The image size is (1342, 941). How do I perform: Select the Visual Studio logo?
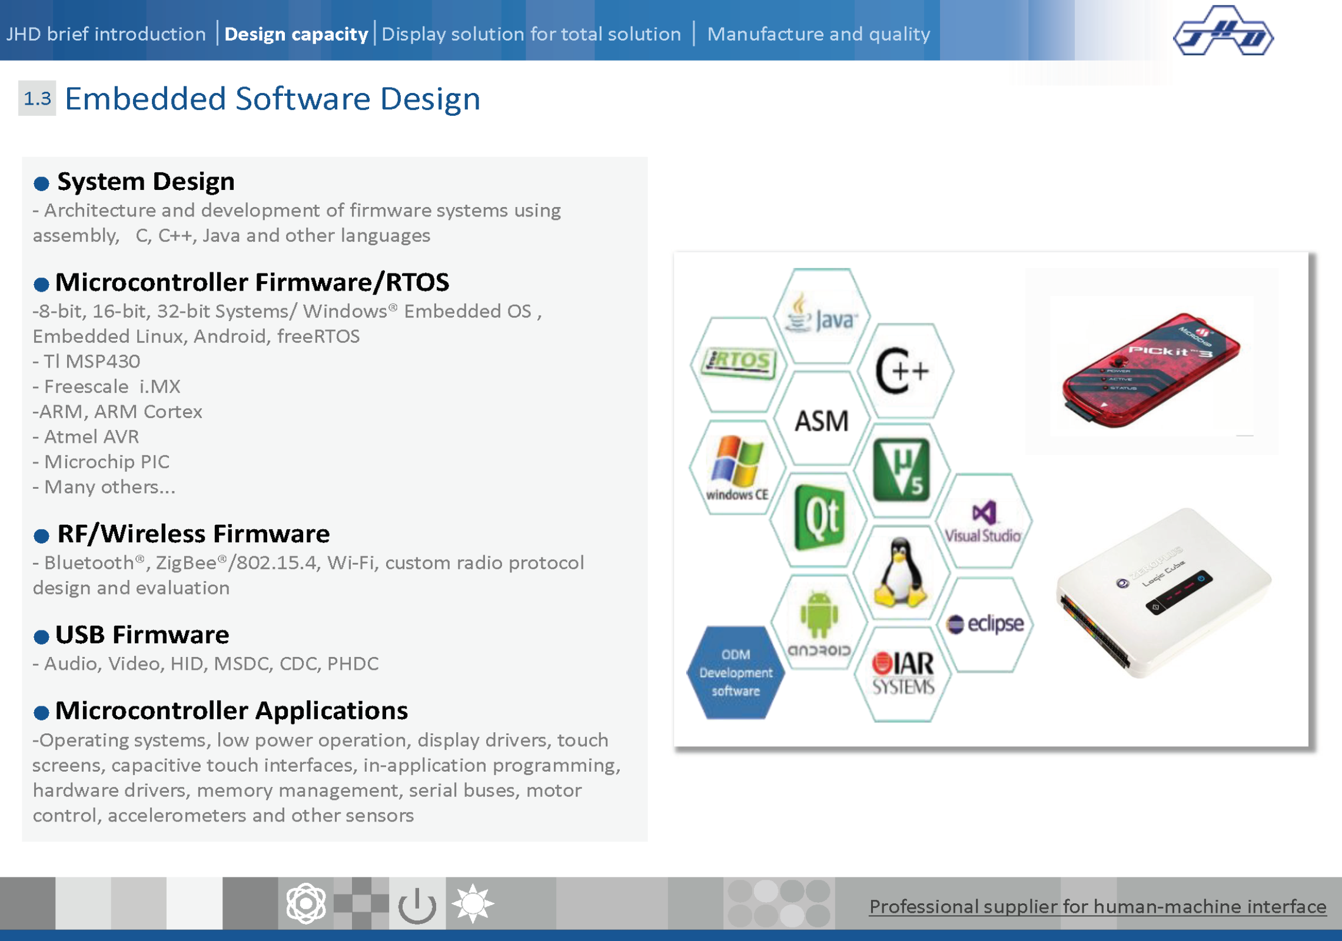(x=983, y=521)
